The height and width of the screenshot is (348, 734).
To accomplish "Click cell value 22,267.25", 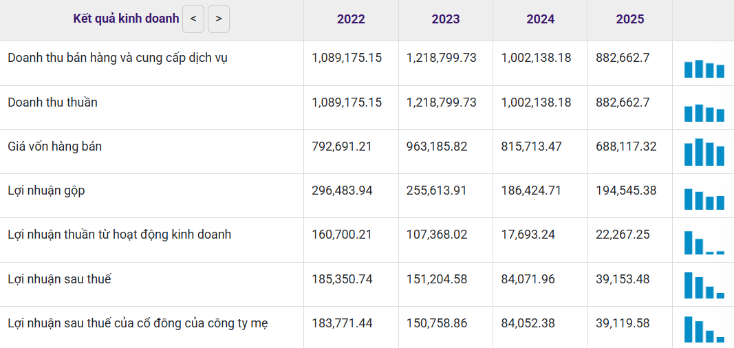I will [623, 235].
